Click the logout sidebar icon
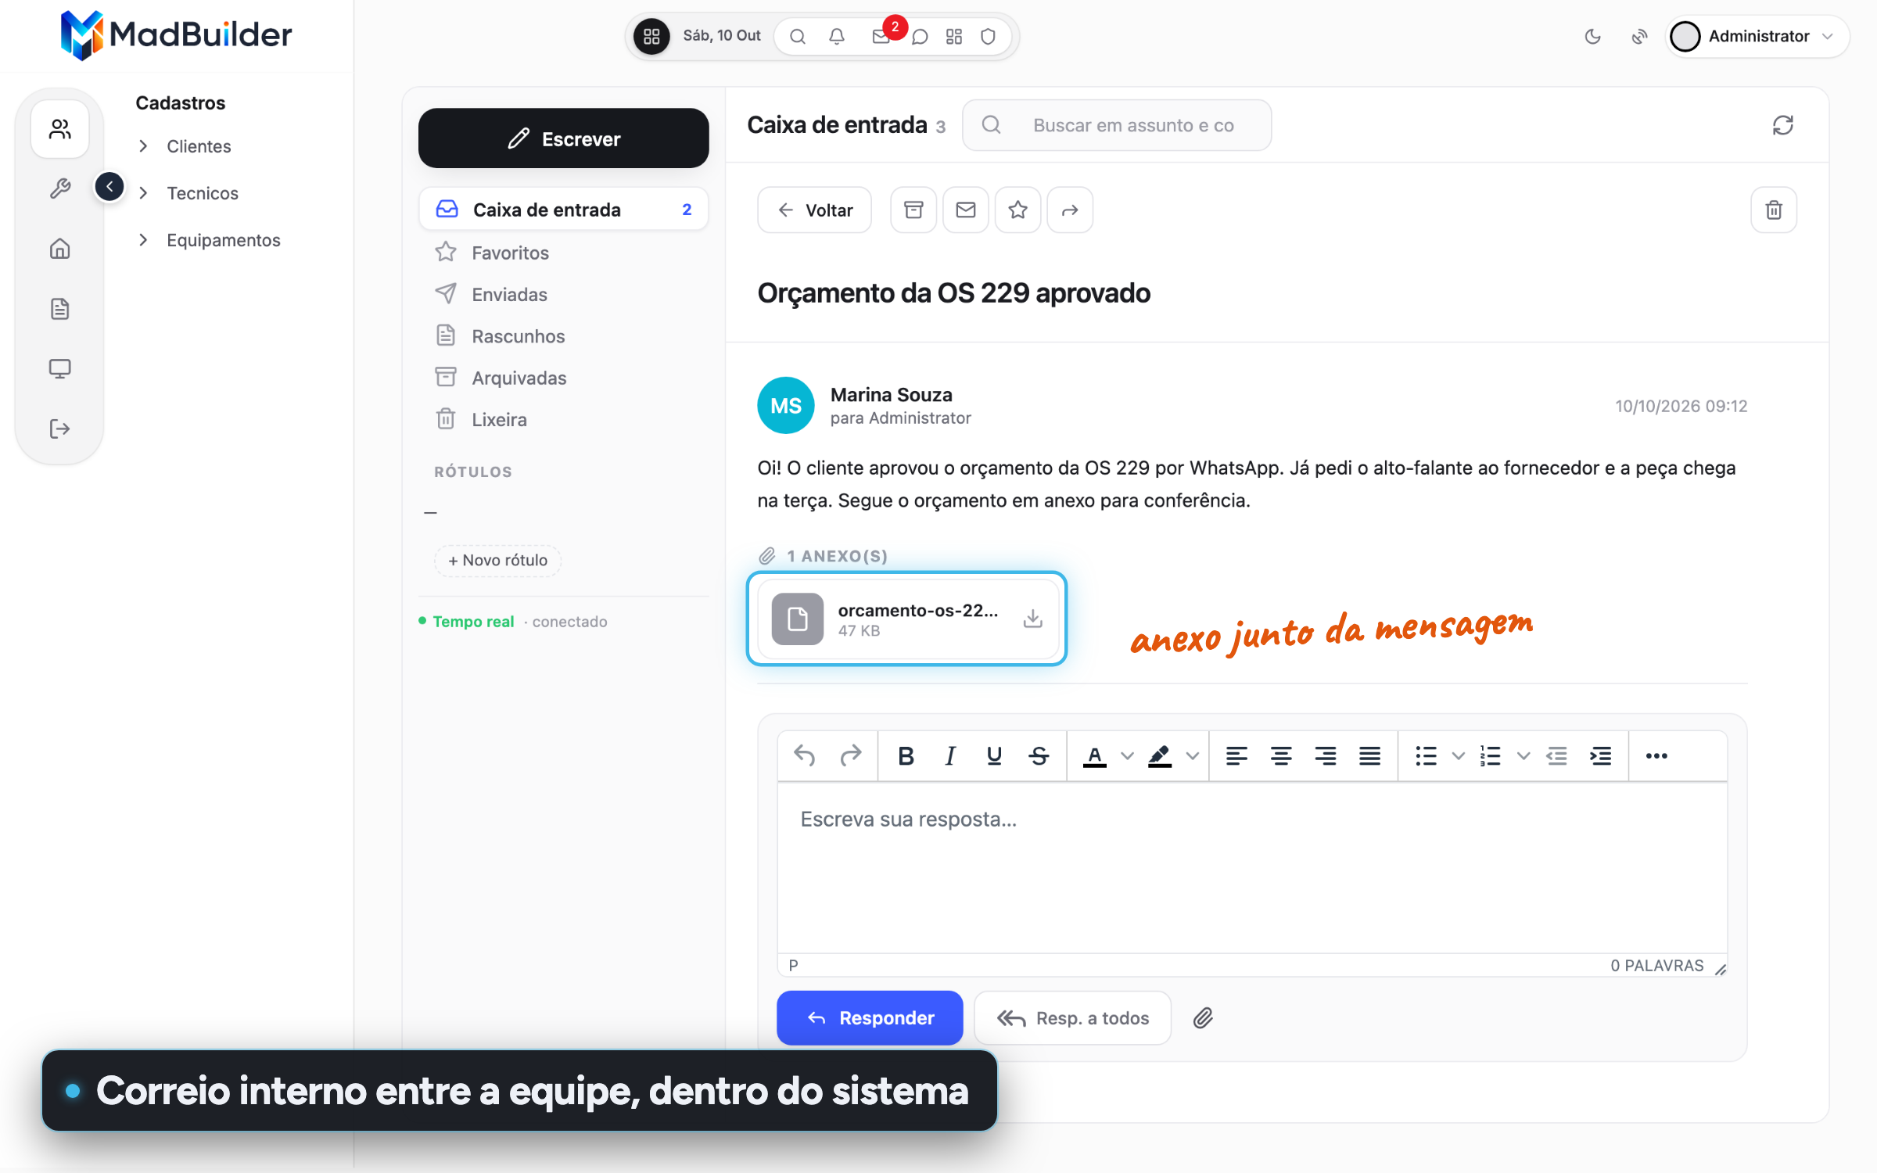 [60, 429]
